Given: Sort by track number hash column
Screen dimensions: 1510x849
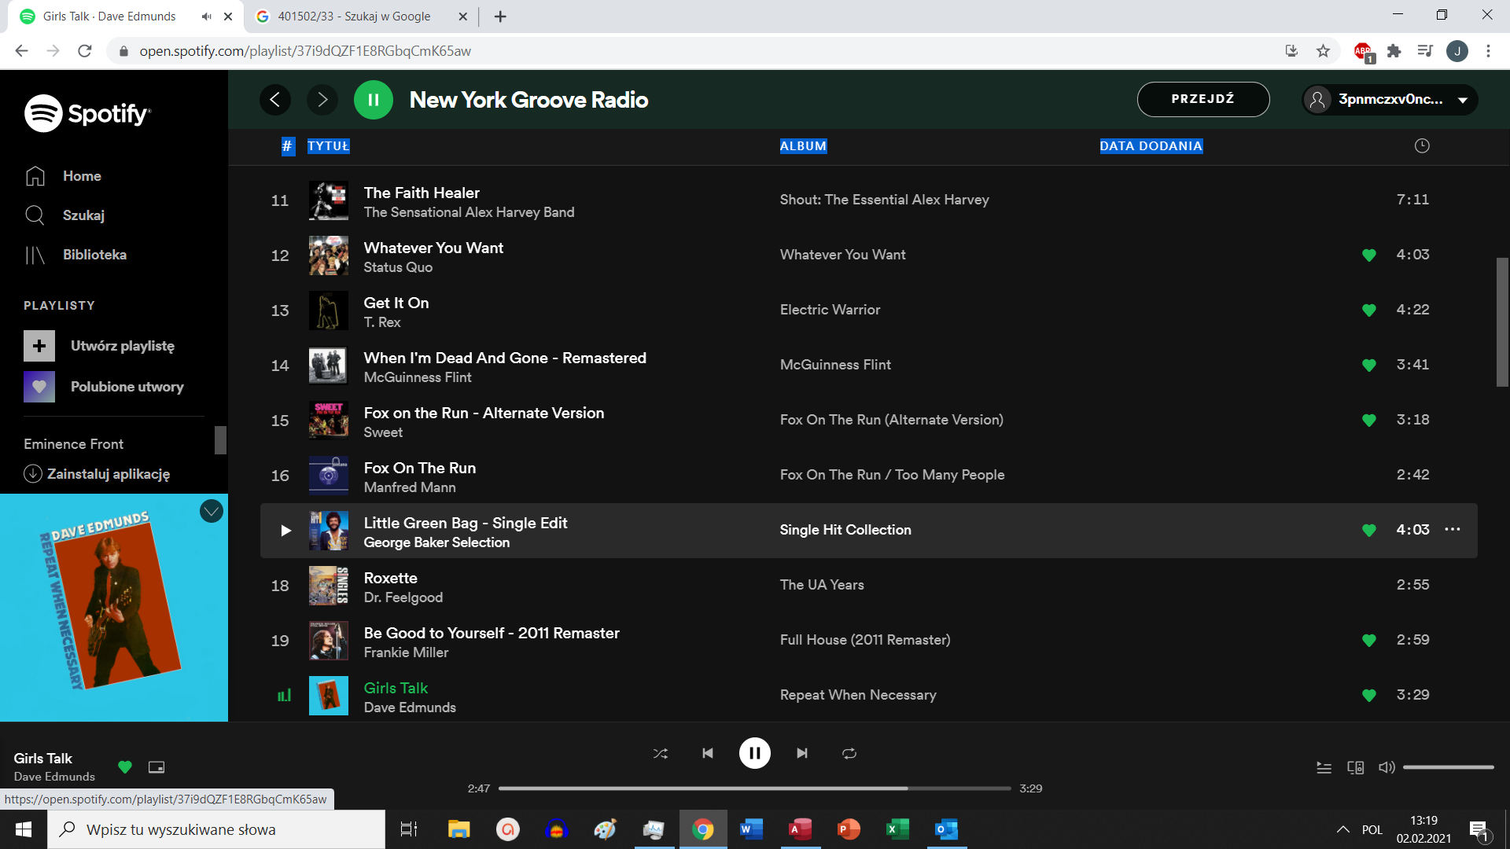Looking at the screenshot, I should pos(288,146).
